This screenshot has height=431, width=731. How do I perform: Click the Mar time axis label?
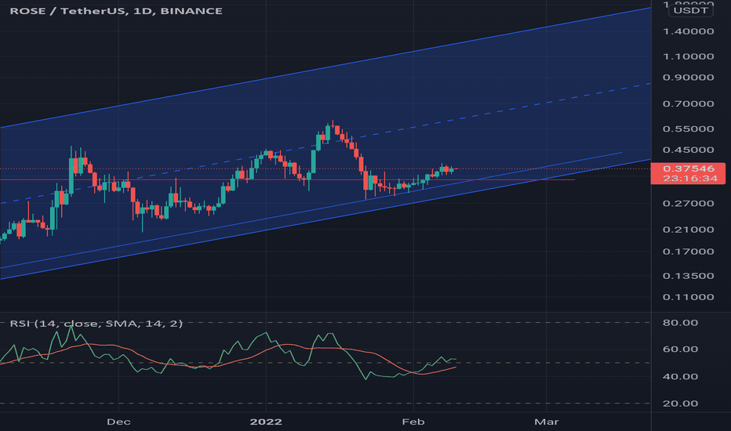(547, 422)
